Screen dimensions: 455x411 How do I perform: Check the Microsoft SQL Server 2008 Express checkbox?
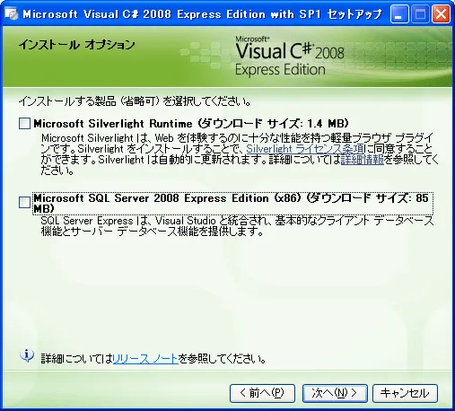click(24, 202)
